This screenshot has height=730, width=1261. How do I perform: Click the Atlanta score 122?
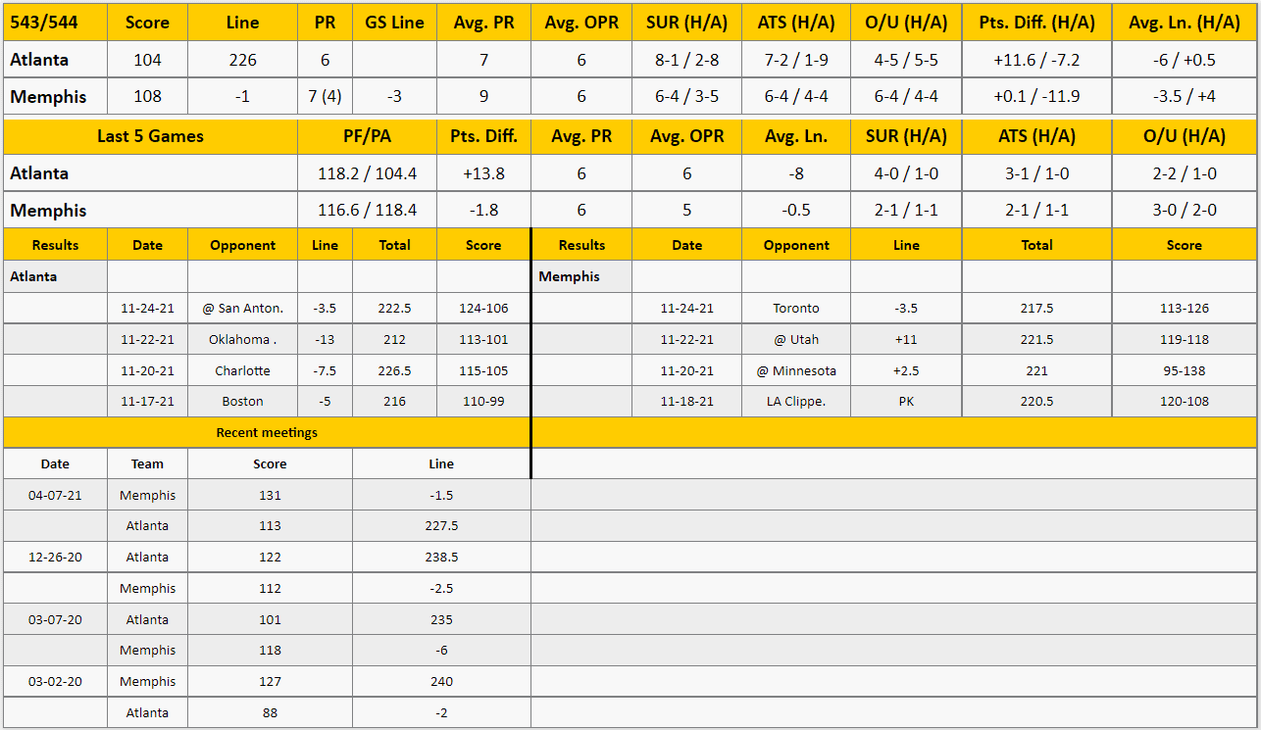(x=270, y=557)
